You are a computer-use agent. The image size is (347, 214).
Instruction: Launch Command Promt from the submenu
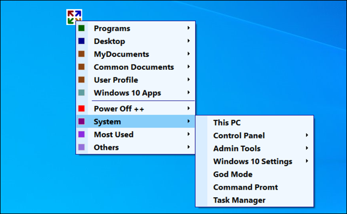click(x=254, y=187)
